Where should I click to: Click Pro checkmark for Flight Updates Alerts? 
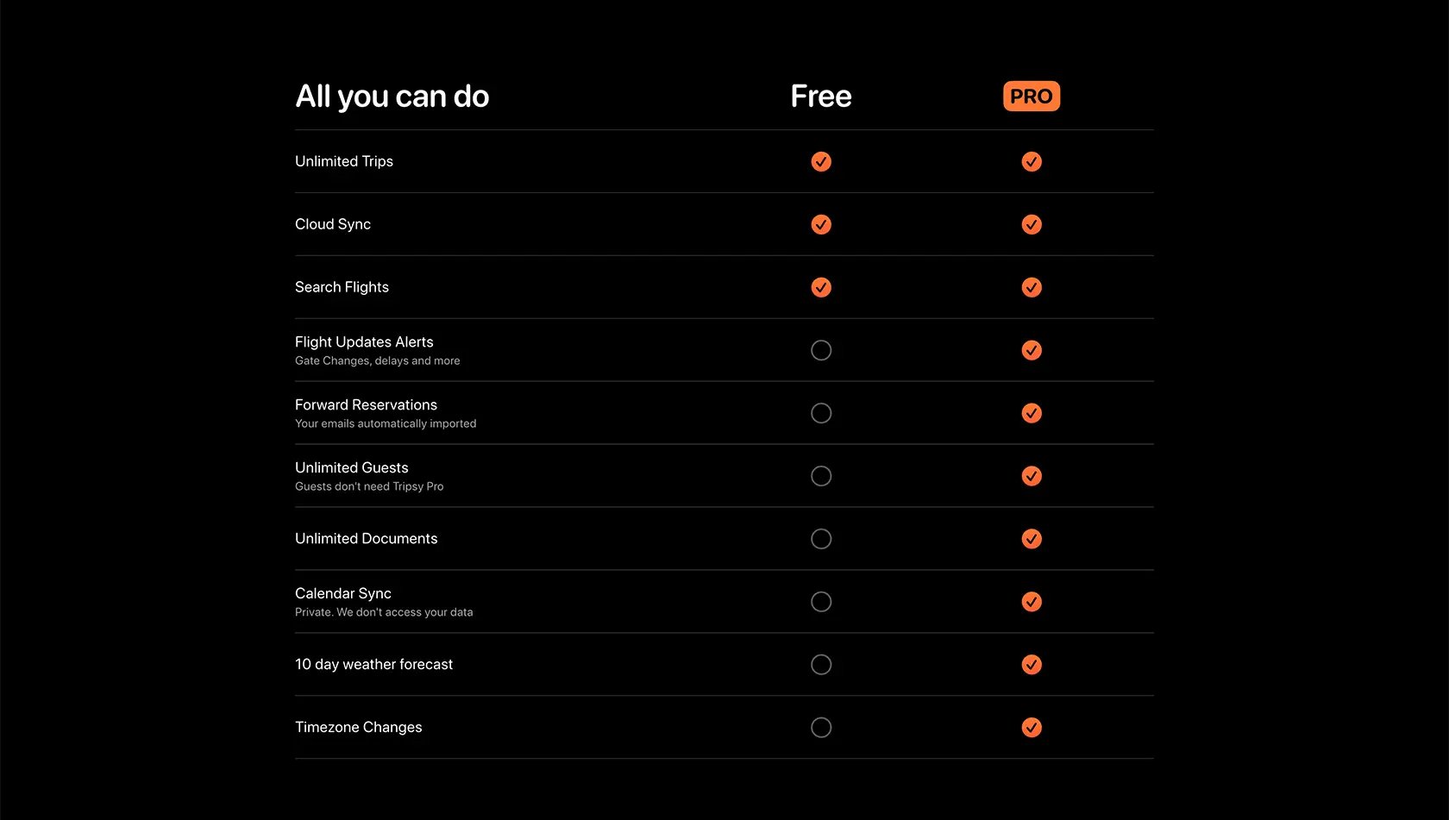pos(1032,350)
